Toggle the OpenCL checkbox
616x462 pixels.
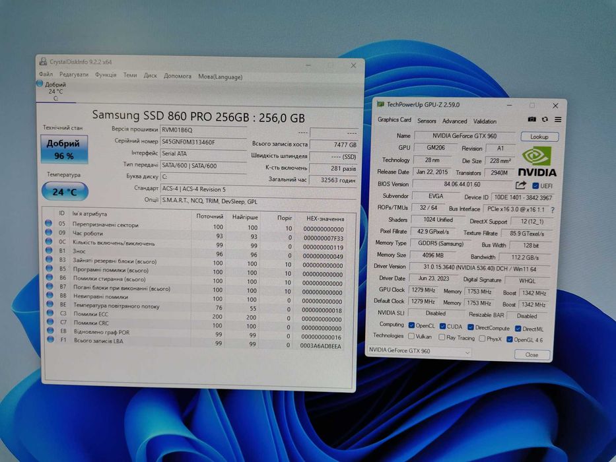point(411,325)
